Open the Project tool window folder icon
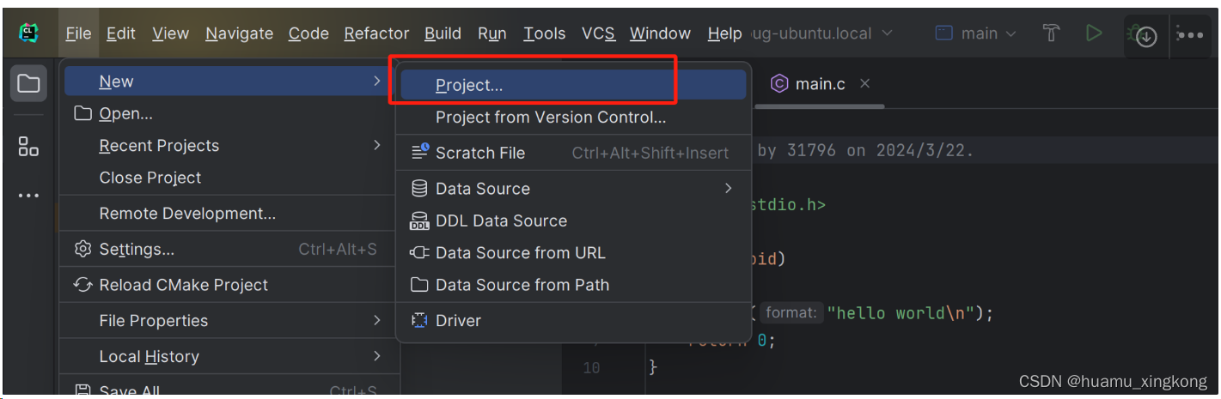Viewport: 1221px width, 399px height. 28,83
